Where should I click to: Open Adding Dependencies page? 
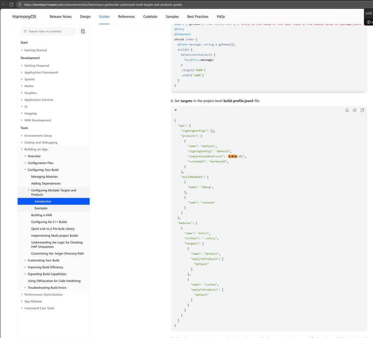click(x=46, y=184)
